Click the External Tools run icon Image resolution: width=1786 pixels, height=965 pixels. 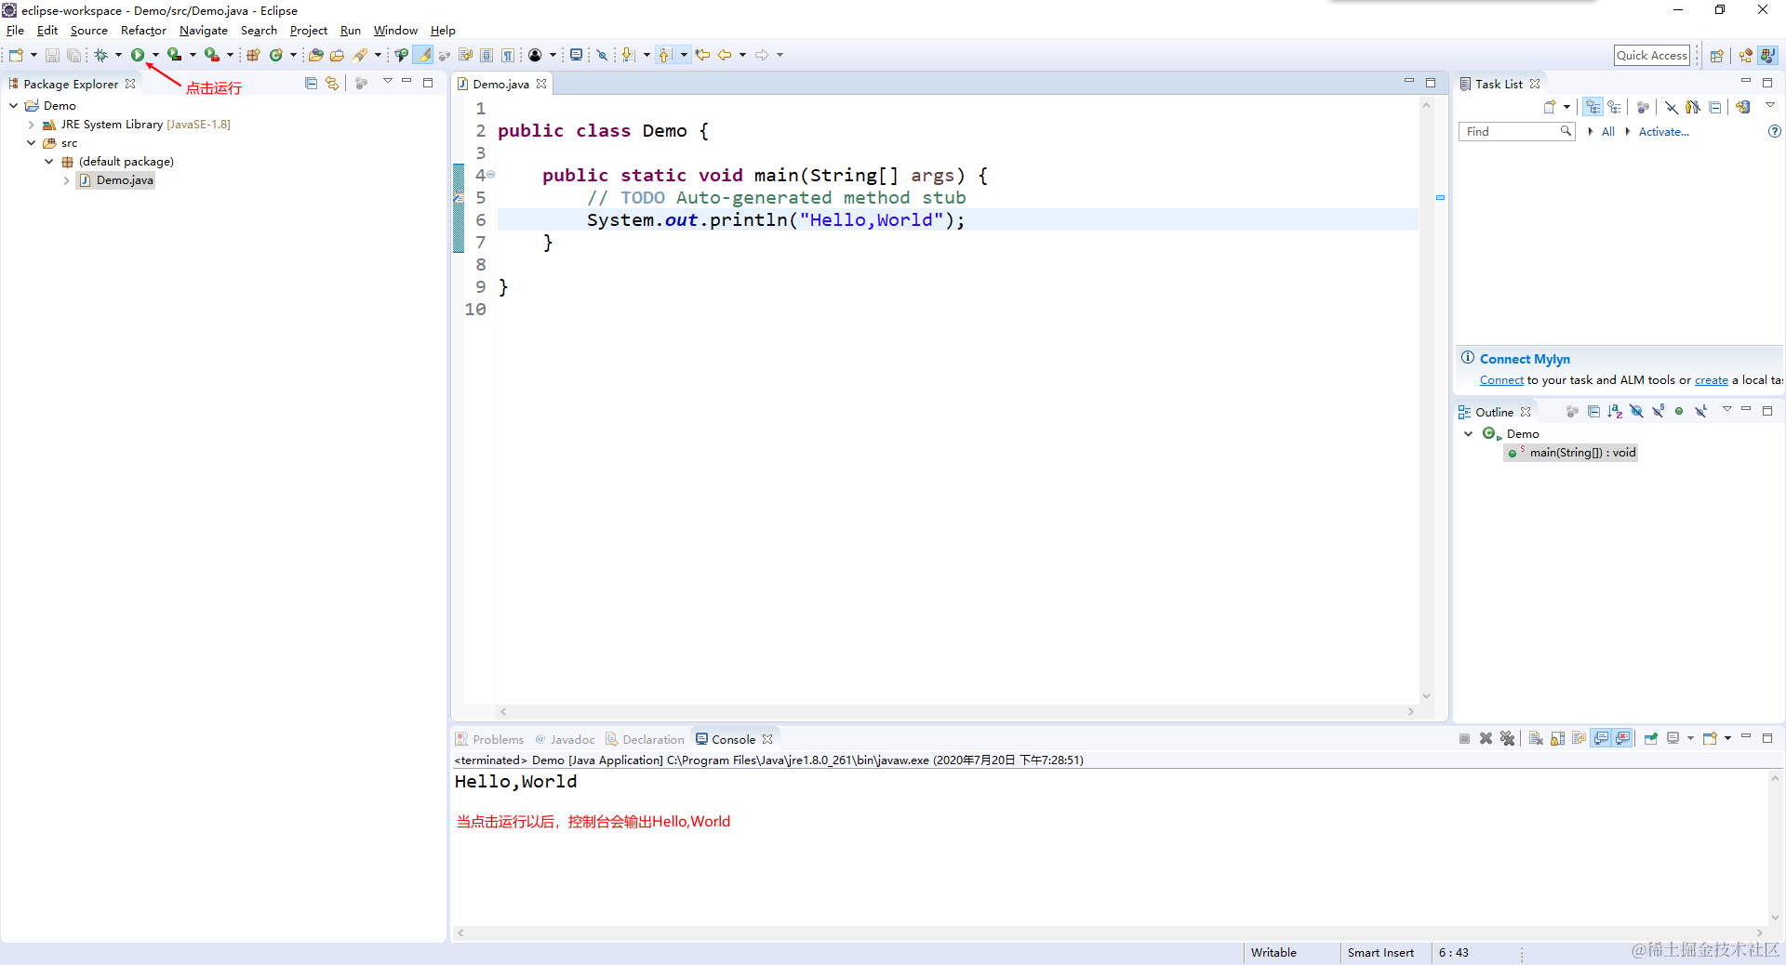point(212,55)
